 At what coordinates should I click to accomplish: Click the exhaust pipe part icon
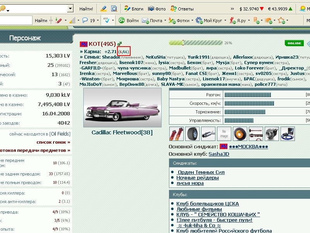(208, 134)
